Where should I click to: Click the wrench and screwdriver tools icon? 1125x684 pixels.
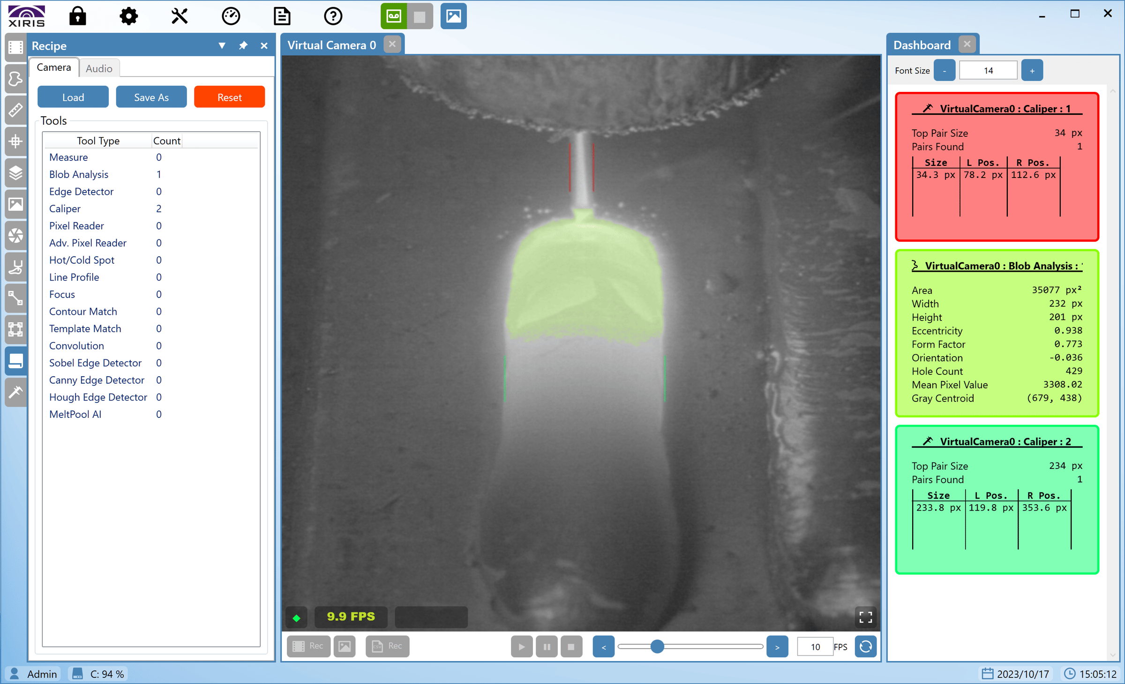point(180,15)
